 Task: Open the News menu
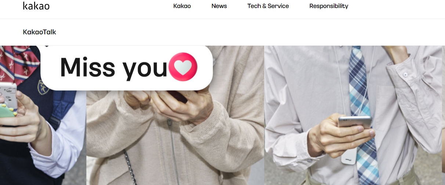(x=219, y=6)
